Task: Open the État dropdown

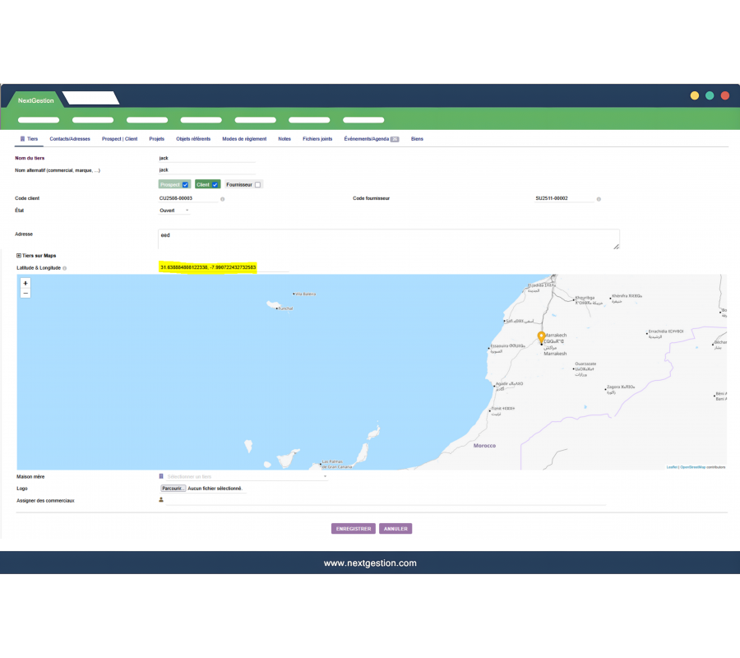Action: [x=174, y=211]
